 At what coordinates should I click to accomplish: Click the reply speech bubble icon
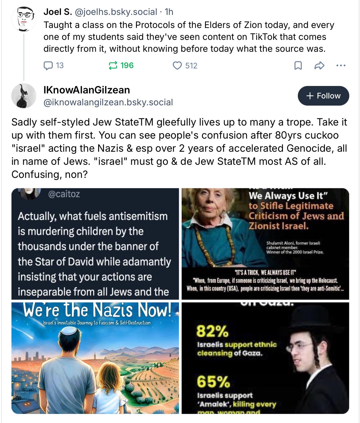pyautogui.click(x=48, y=65)
